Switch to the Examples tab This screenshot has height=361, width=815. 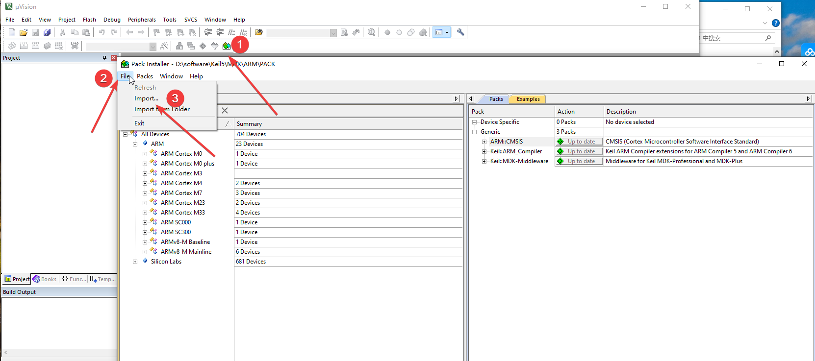point(528,99)
